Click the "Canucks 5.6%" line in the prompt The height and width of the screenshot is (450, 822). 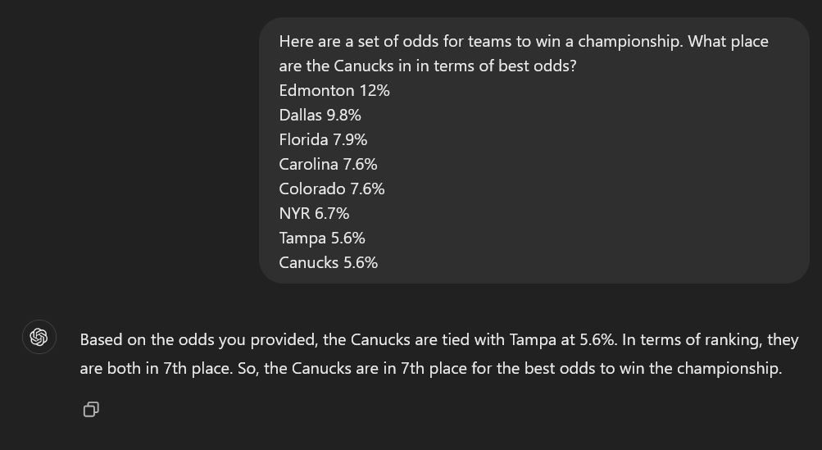[x=328, y=263]
